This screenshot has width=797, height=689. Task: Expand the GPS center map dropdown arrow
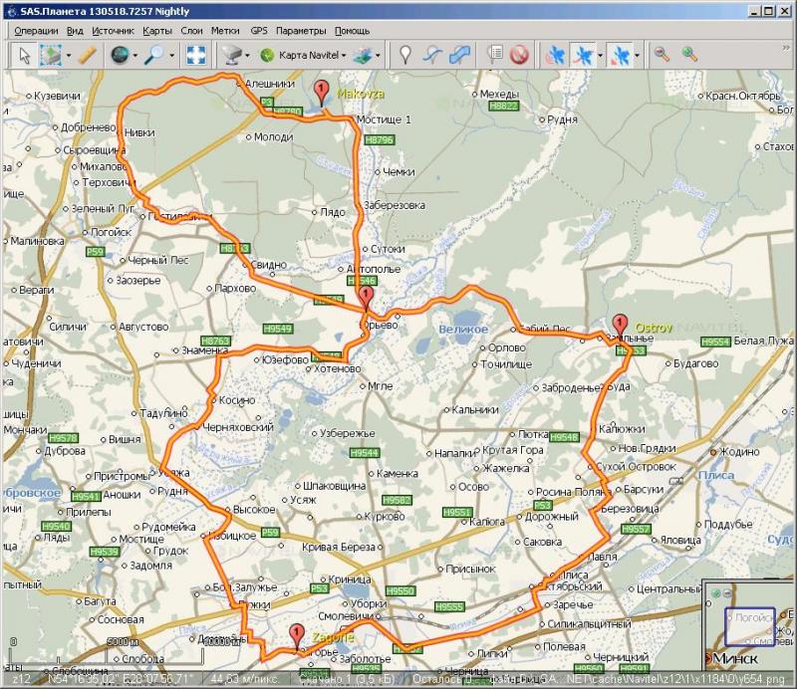(x=637, y=55)
